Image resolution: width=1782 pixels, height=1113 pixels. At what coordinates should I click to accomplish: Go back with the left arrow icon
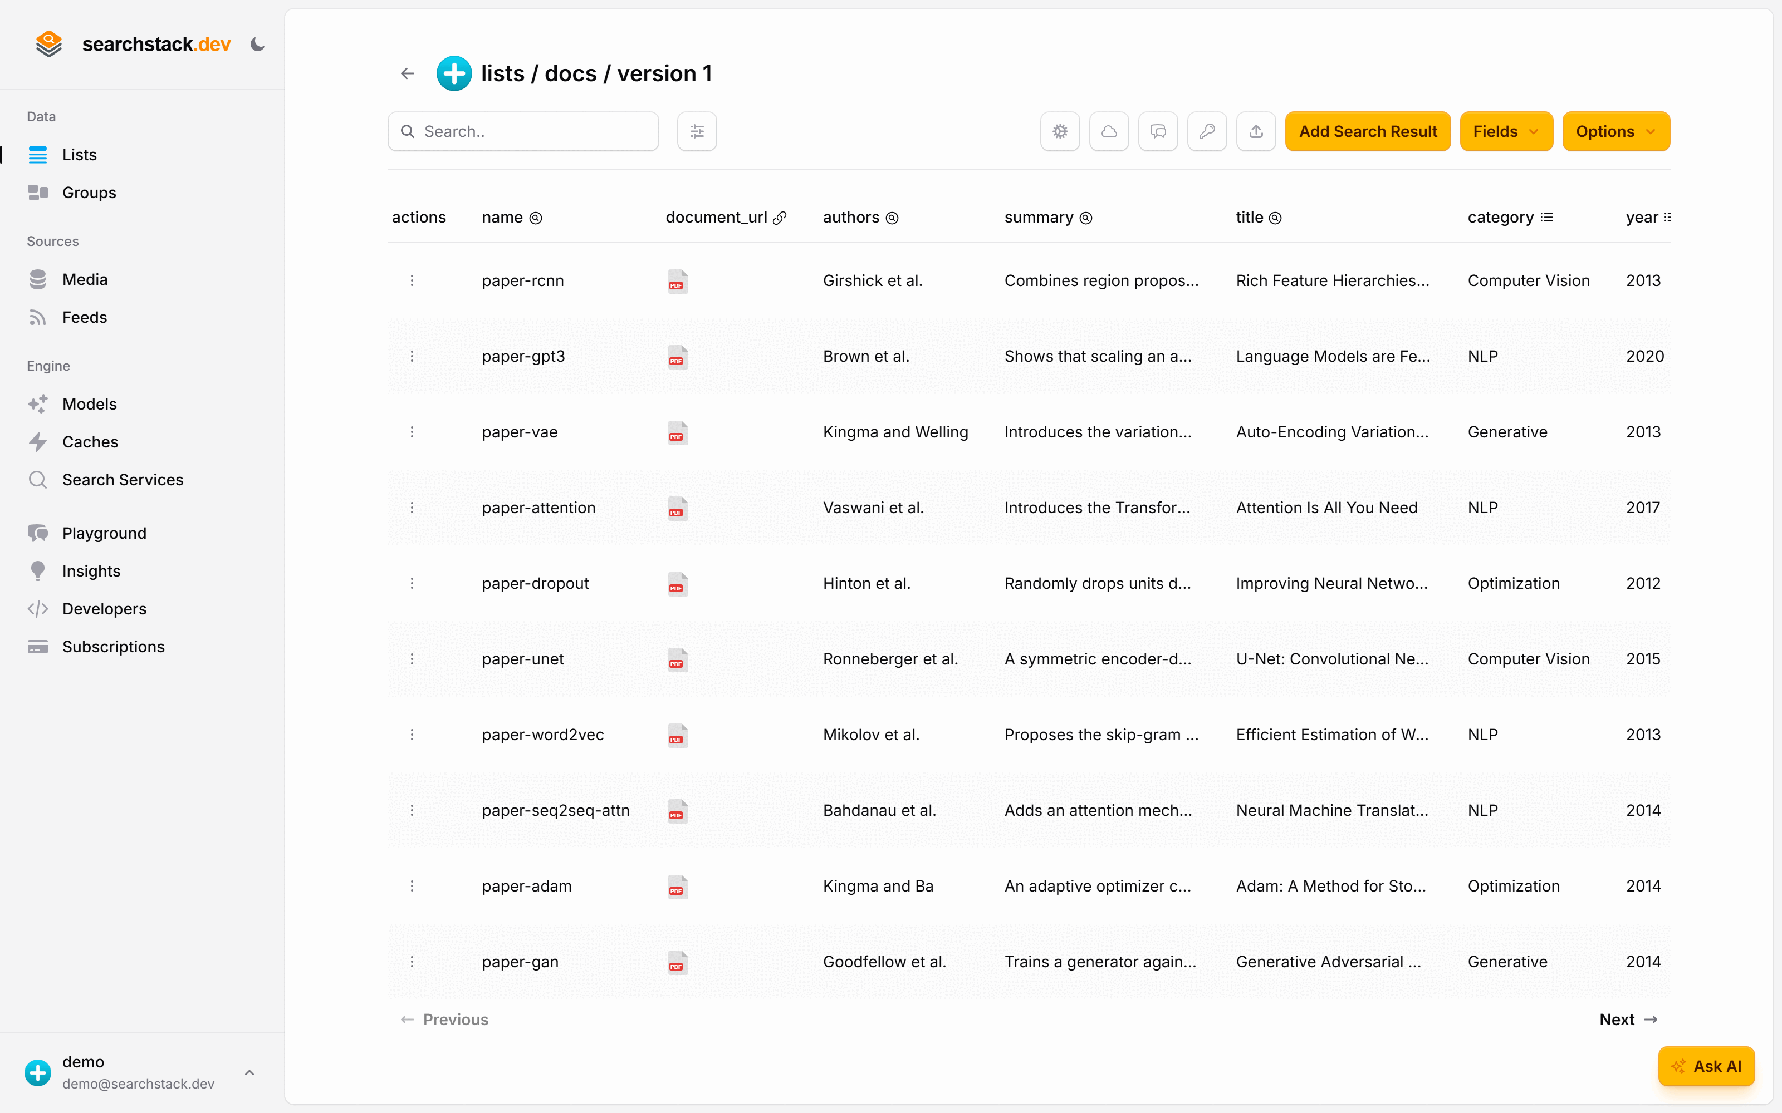coord(407,73)
